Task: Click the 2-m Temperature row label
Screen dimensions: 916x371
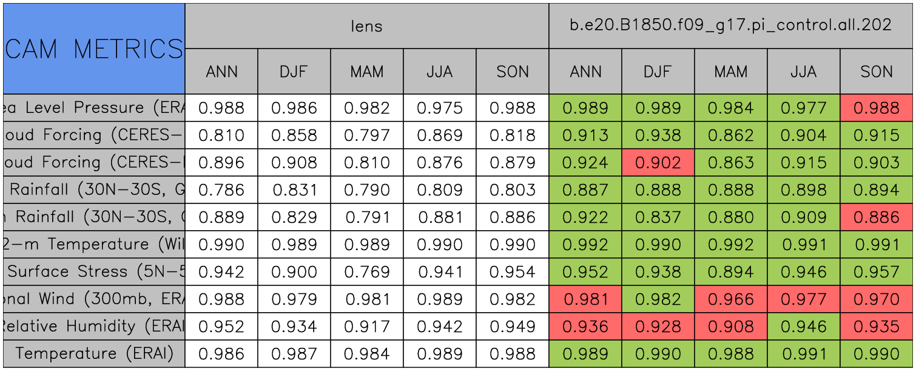Action: tap(94, 245)
